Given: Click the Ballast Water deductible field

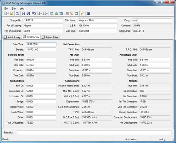Looking at the screenshot, I should pyautogui.click(x=41, y=107).
